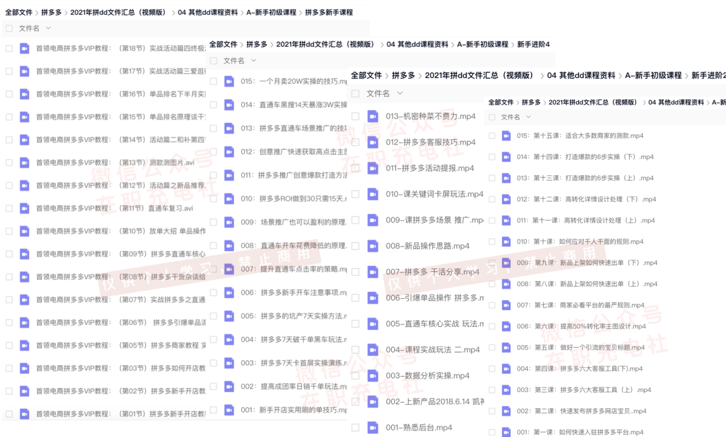Click video icon for 004：拼多多7天破千单黑车玩法

229,340
